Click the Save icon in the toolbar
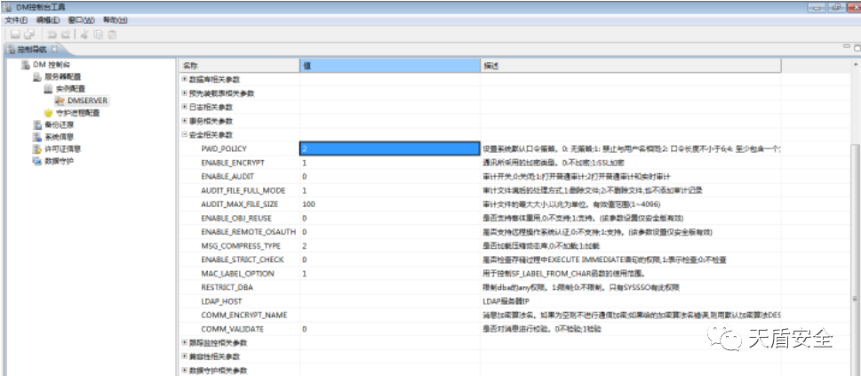861x376 pixels. (13, 34)
